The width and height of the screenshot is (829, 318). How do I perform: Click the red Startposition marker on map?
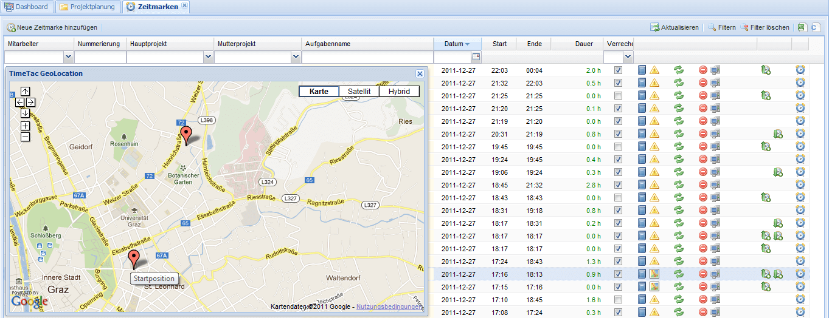[x=134, y=259]
